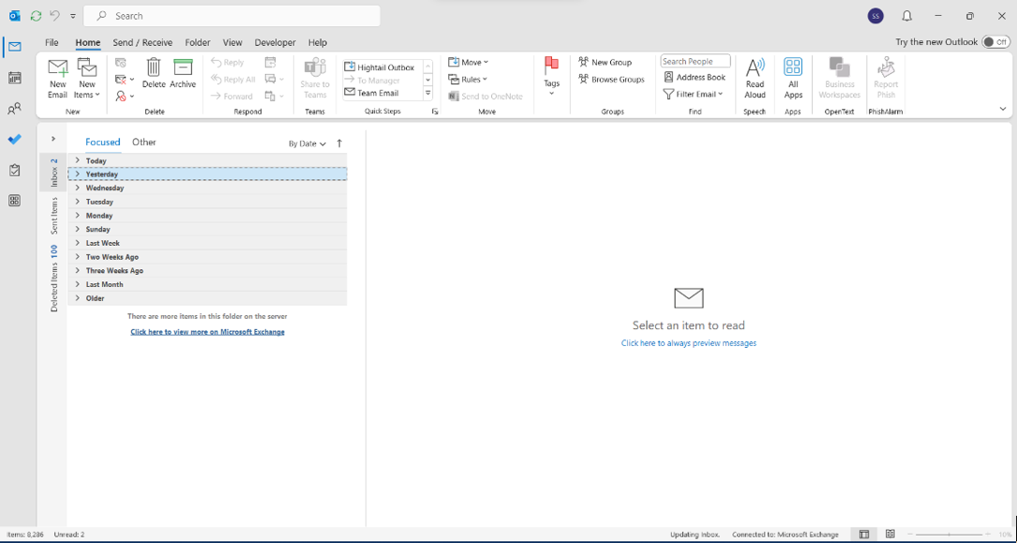Screen dimensions: 1017x543
Task: Click the Read Aloud icon
Action: (x=755, y=79)
